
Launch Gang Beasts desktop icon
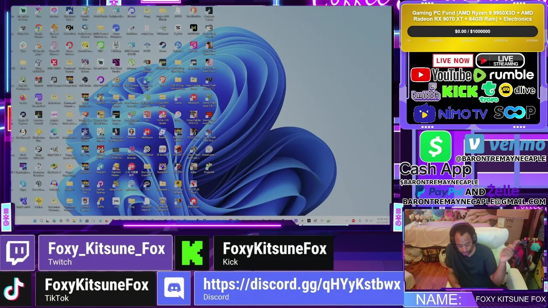pyautogui.click(x=116, y=184)
